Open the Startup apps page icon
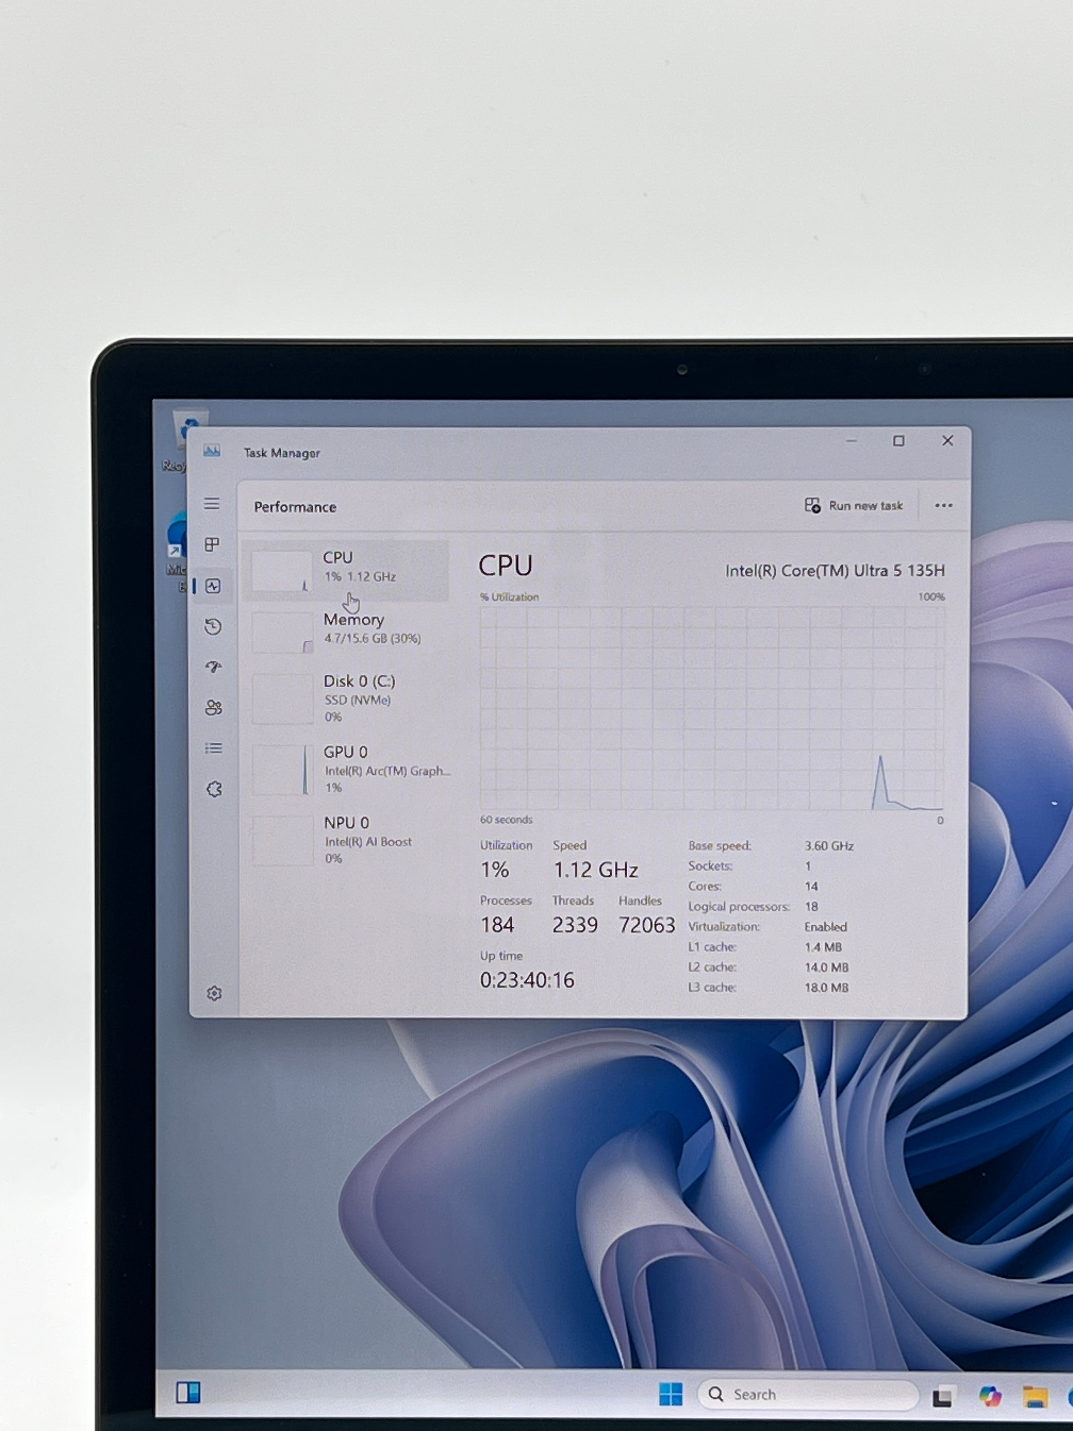 214,667
